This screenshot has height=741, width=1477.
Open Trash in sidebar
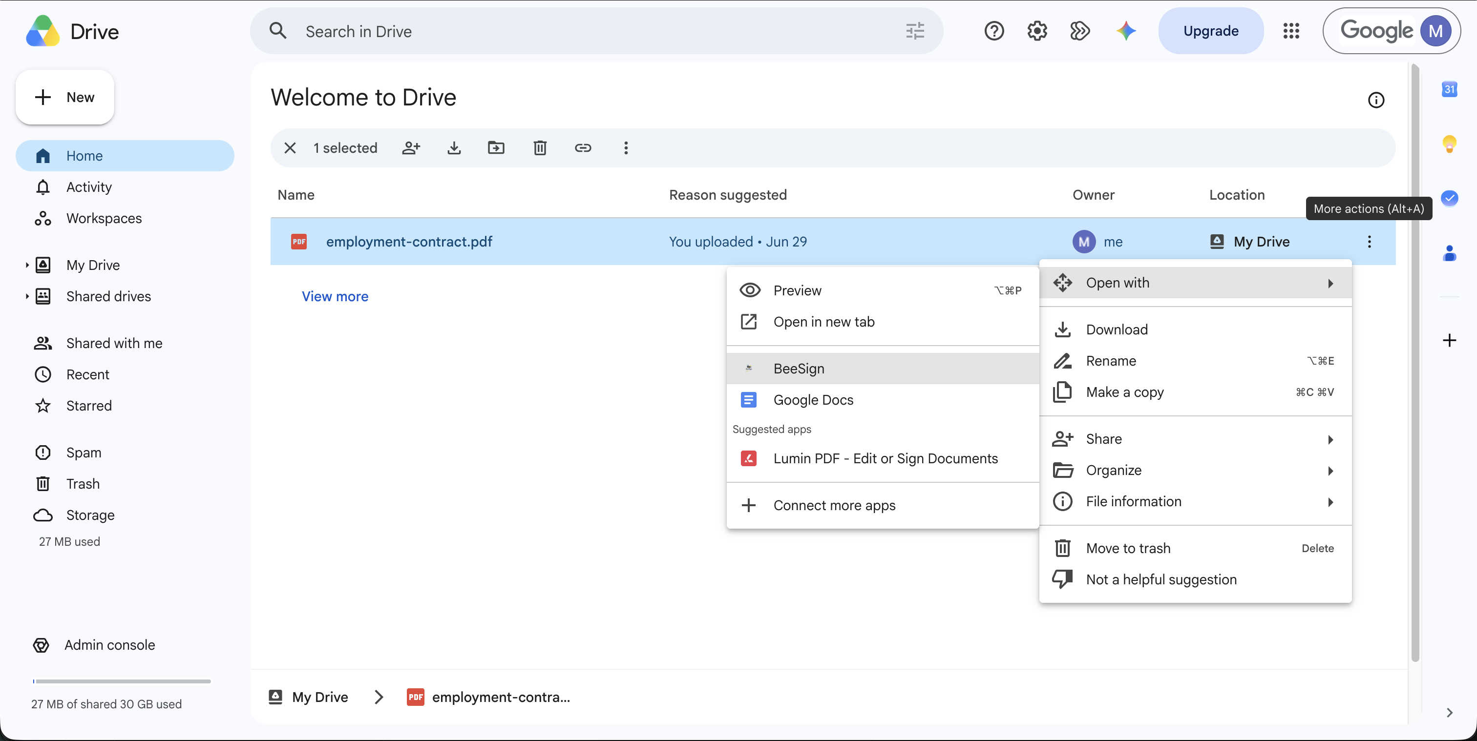[125, 484]
